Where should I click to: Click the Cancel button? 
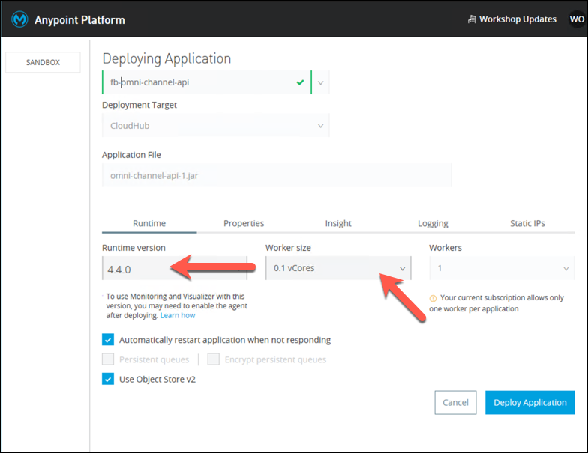(455, 403)
